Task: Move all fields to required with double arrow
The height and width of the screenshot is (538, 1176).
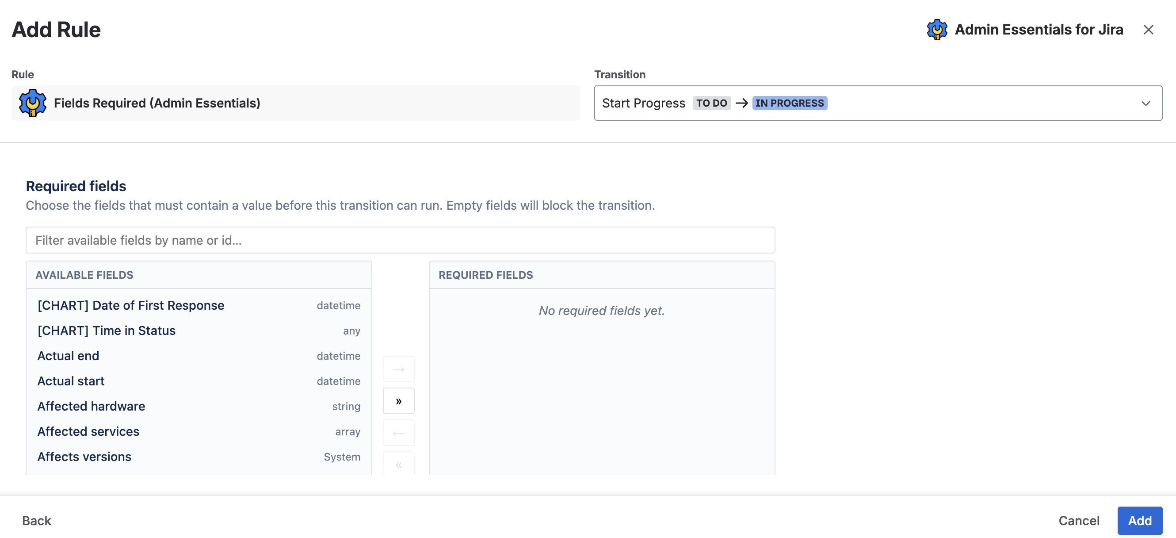Action: coord(398,401)
